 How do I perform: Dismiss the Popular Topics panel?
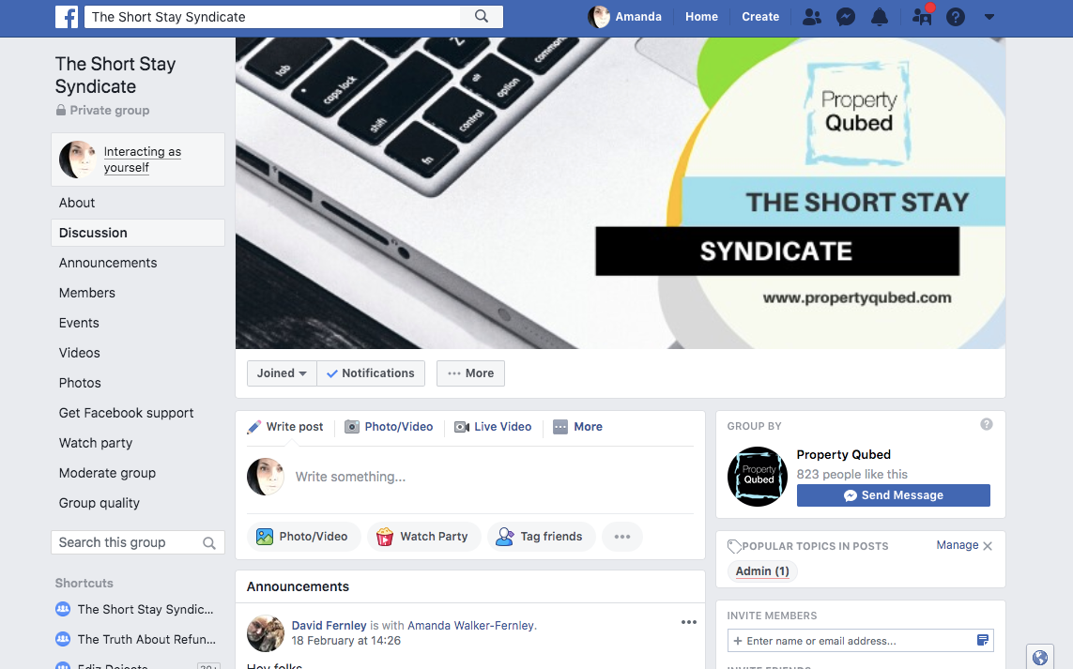click(988, 546)
